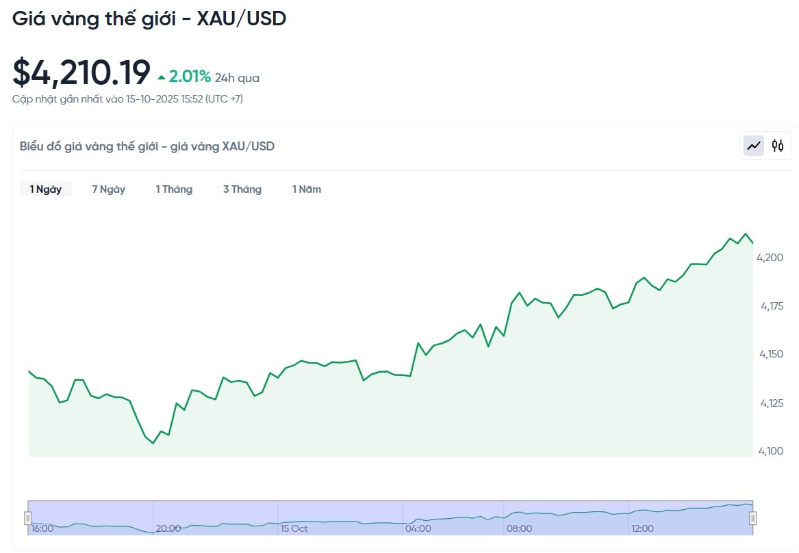This screenshot has height=553, width=799.
Task: Click the Giá vàng thế giới heading
Action: [x=149, y=18]
